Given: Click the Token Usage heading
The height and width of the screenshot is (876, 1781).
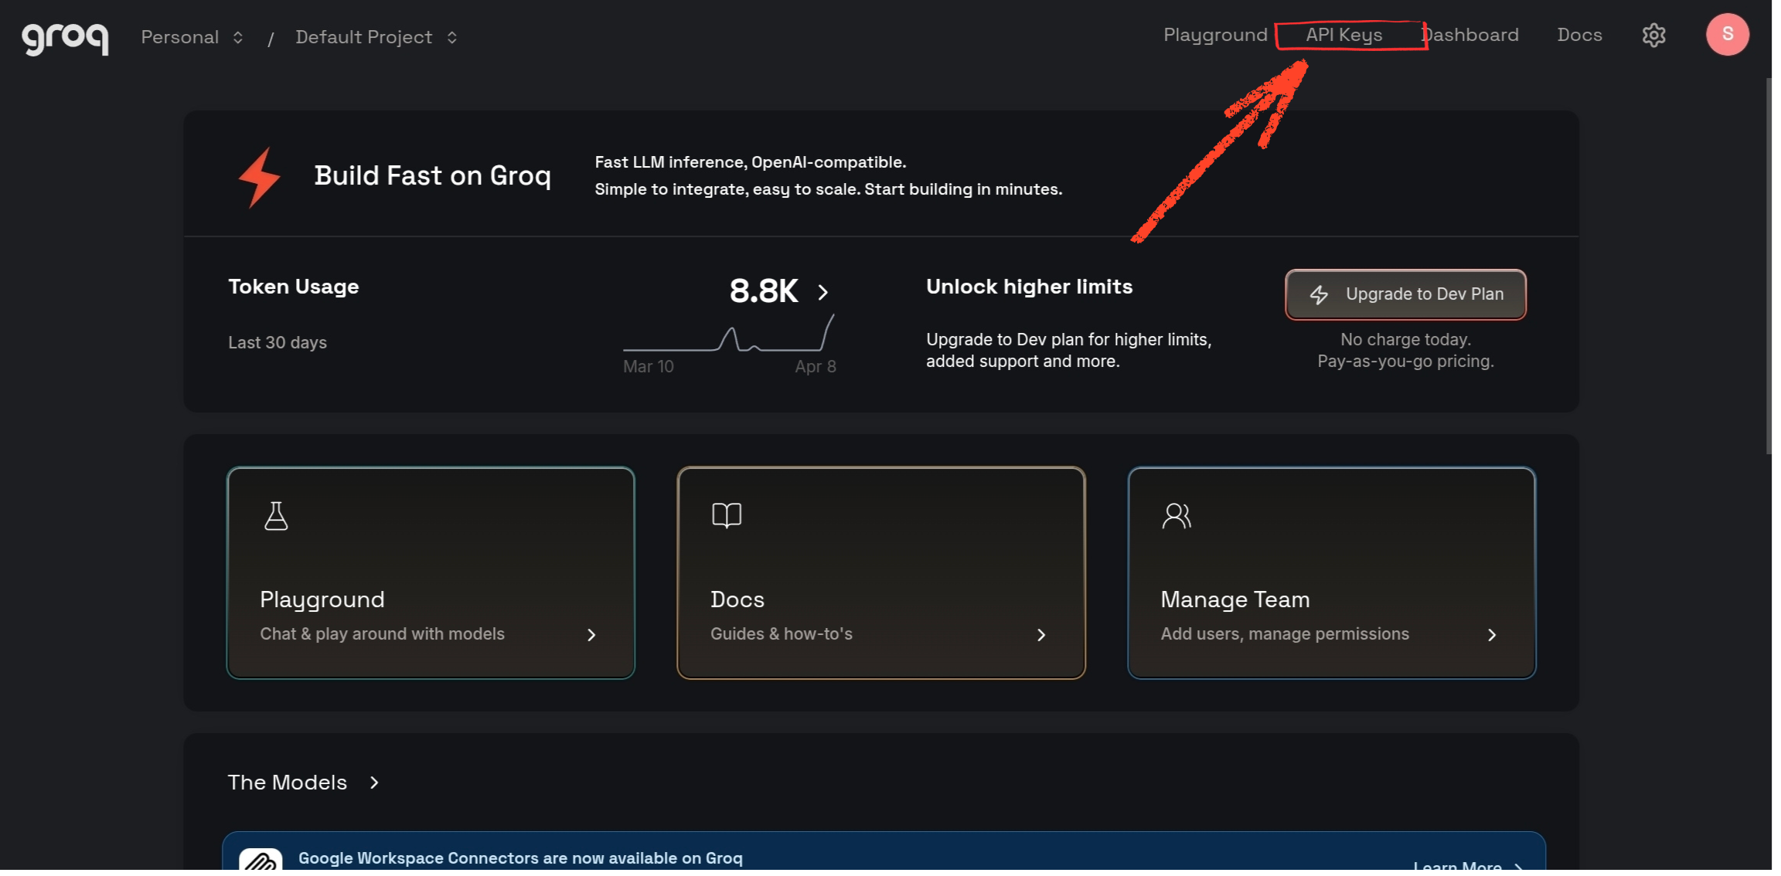Looking at the screenshot, I should pos(294,287).
